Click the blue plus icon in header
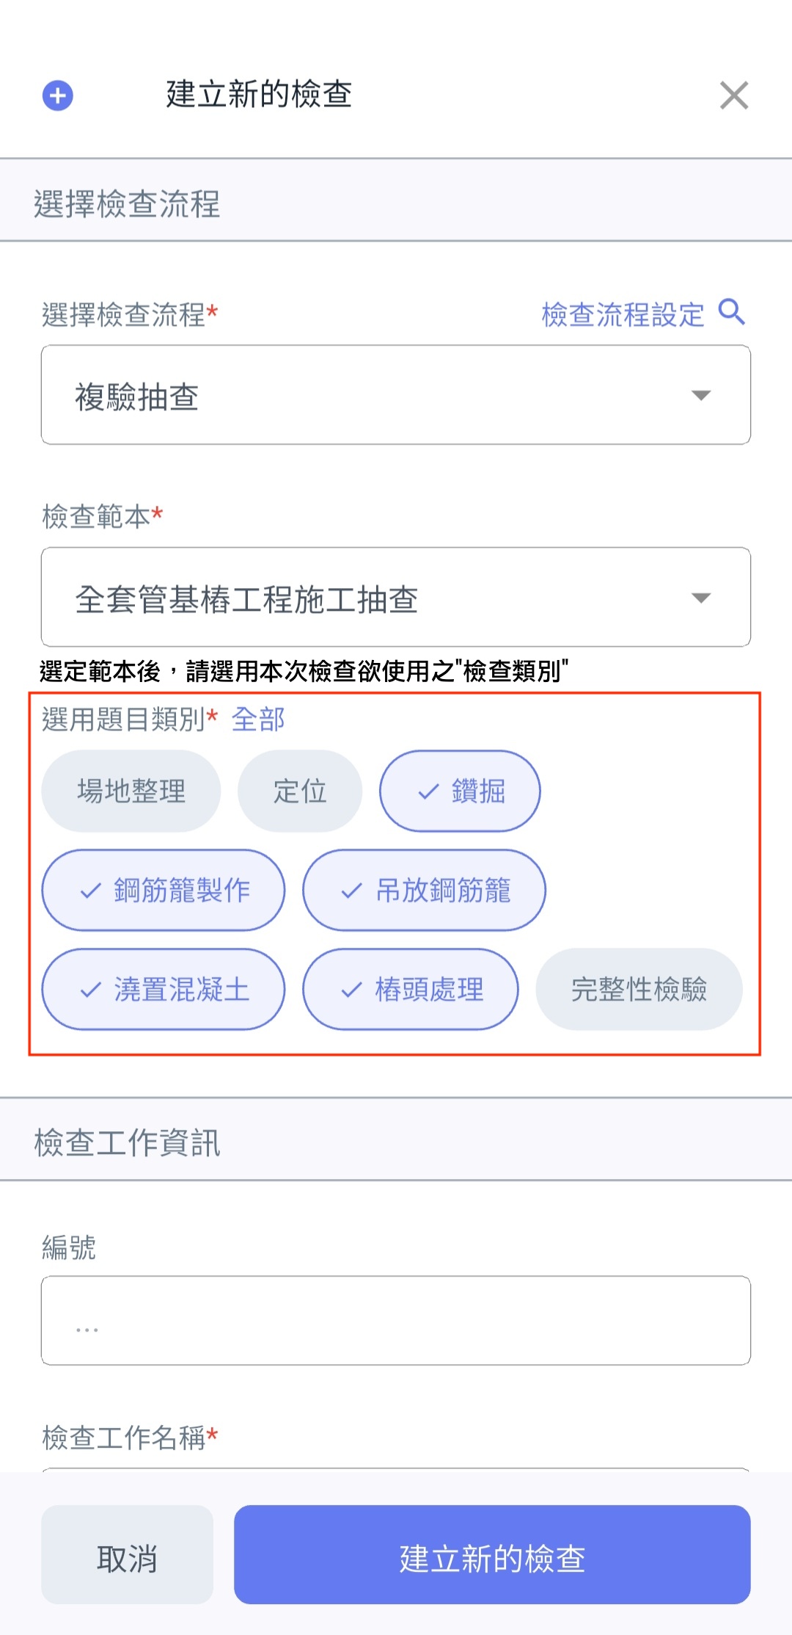Screen dimensions: 792x1635 coord(58,95)
